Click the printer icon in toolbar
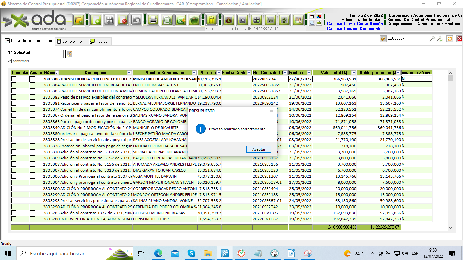This screenshot has height=260, width=463. coord(153,20)
